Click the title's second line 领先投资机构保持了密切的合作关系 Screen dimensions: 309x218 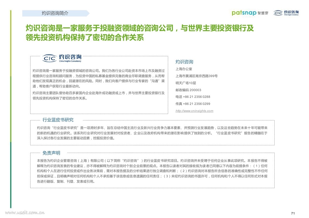coord(85,38)
